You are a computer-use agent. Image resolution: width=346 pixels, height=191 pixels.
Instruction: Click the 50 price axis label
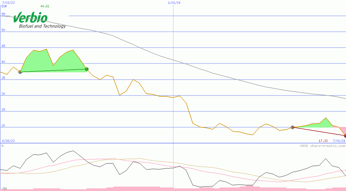point(3,30)
